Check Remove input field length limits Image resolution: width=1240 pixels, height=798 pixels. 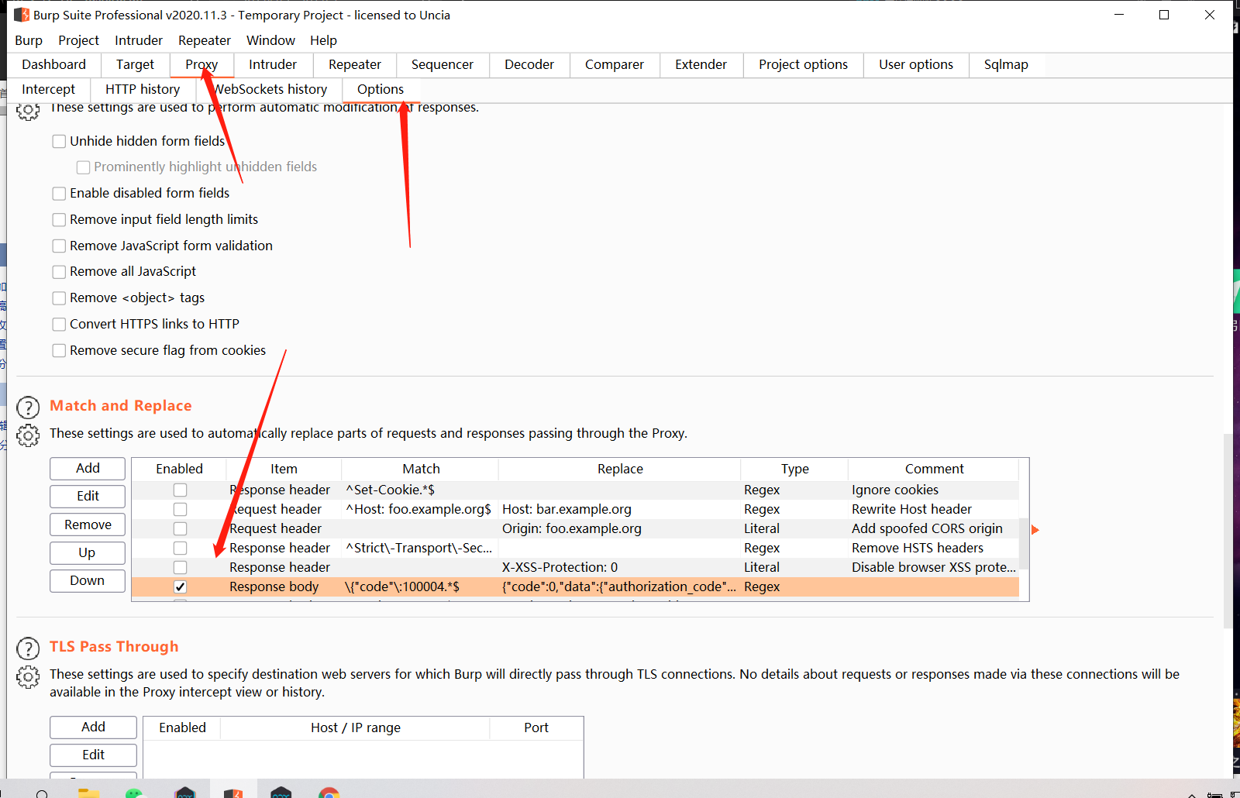[x=59, y=220]
